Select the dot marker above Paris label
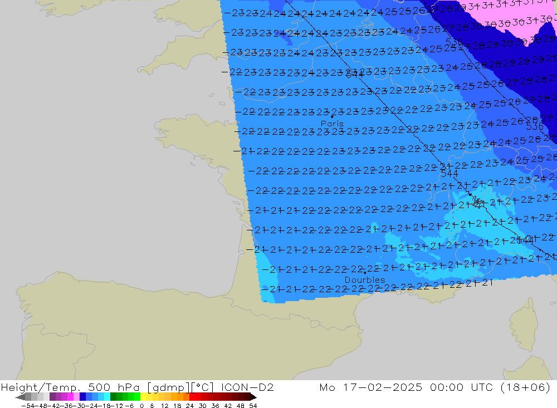This screenshot has height=408, width=557. pyautogui.click(x=332, y=116)
